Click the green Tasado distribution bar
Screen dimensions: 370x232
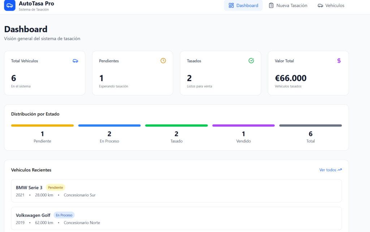(176, 126)
